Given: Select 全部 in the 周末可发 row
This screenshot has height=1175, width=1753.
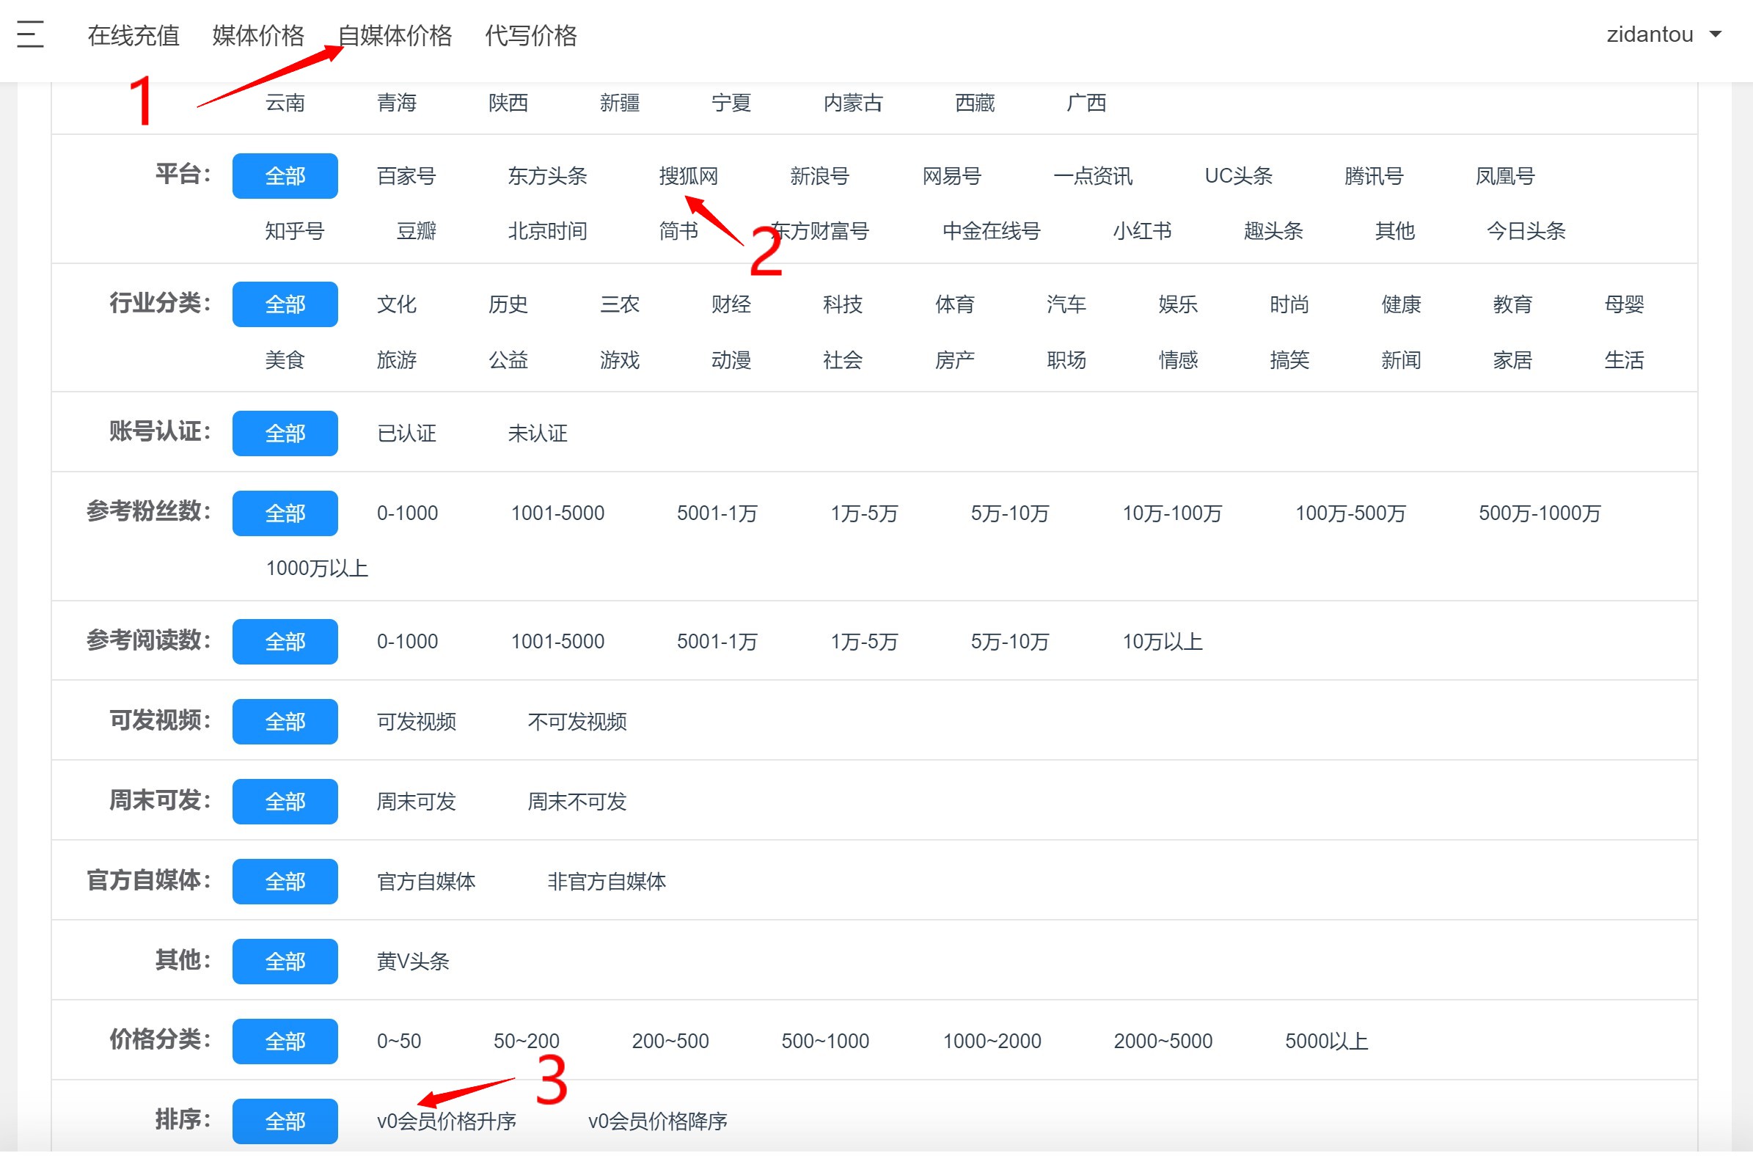Looking at the screenshot, I should (x=285, y=802).
